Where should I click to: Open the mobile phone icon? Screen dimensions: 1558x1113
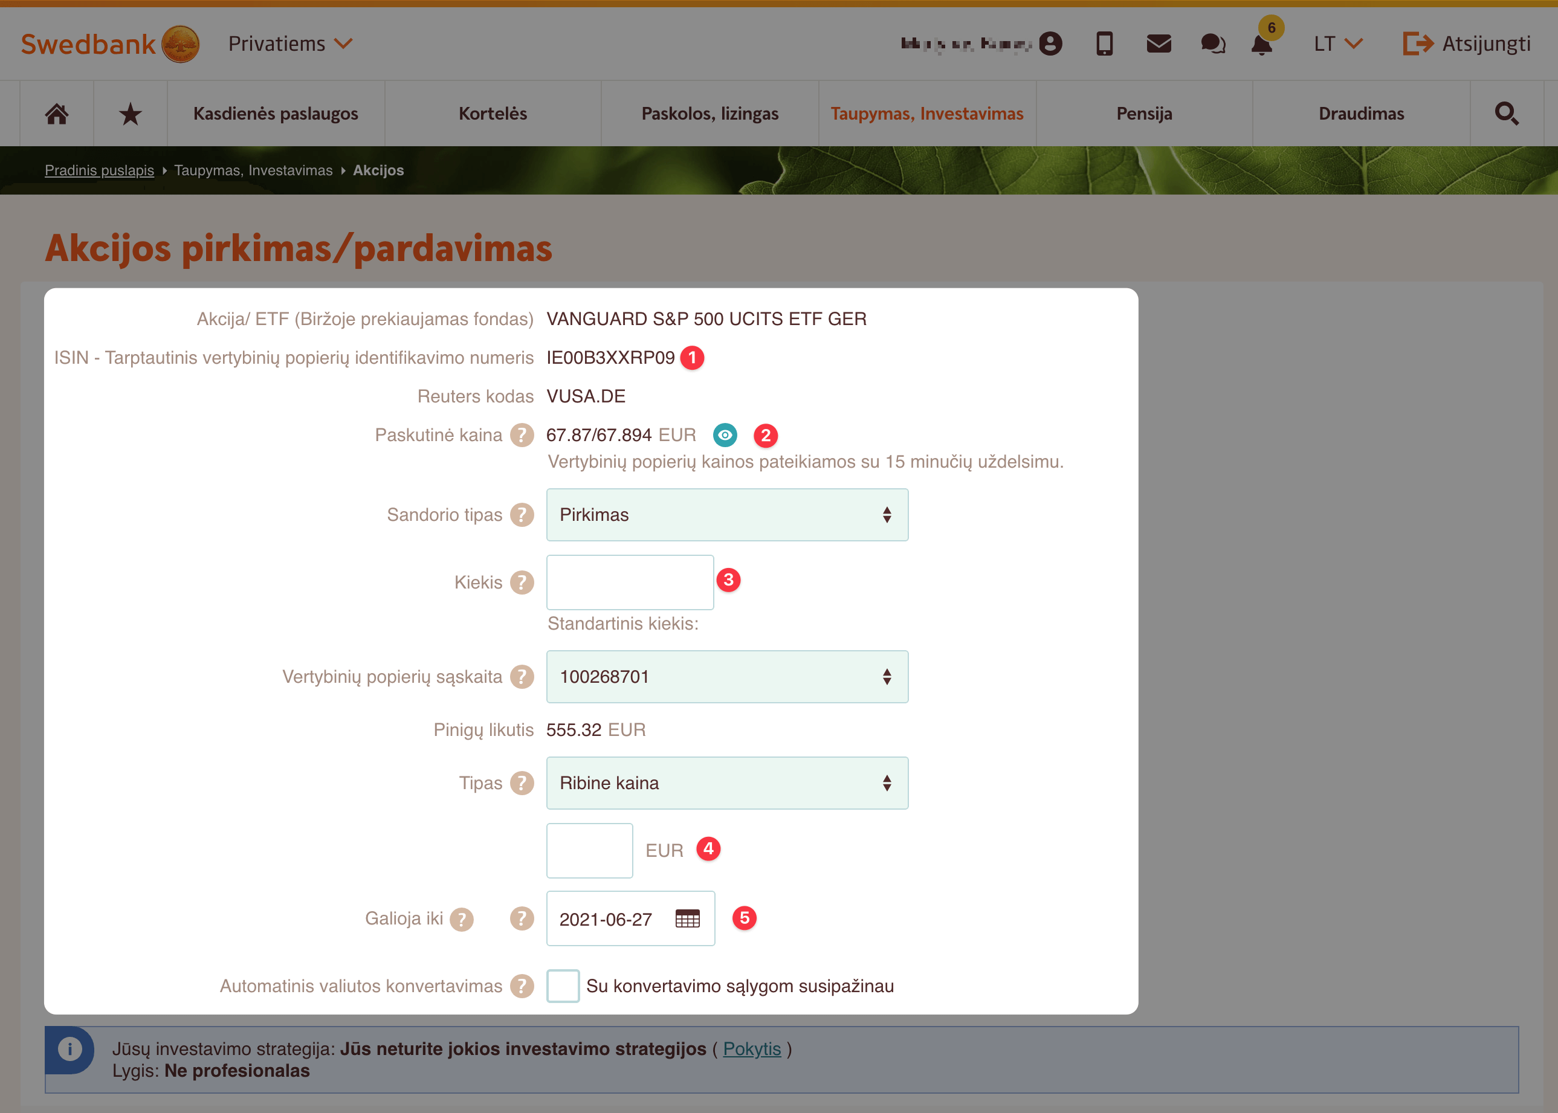coord(1104,44)
